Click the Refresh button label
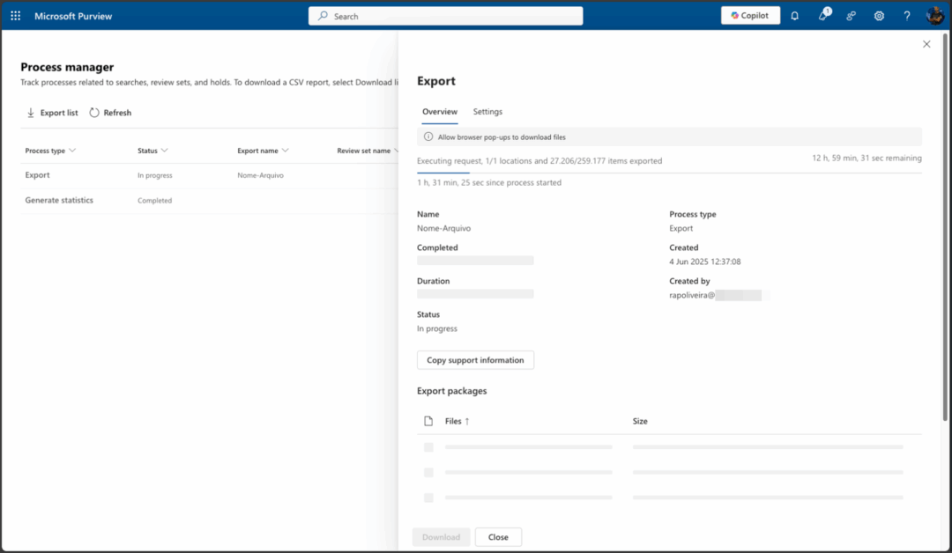The height and width of the screenshot is (553, 952). coord(117,113)
